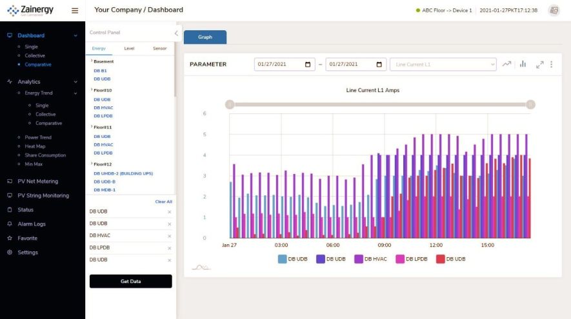Click the Alarm Logs bell icon

10,224
